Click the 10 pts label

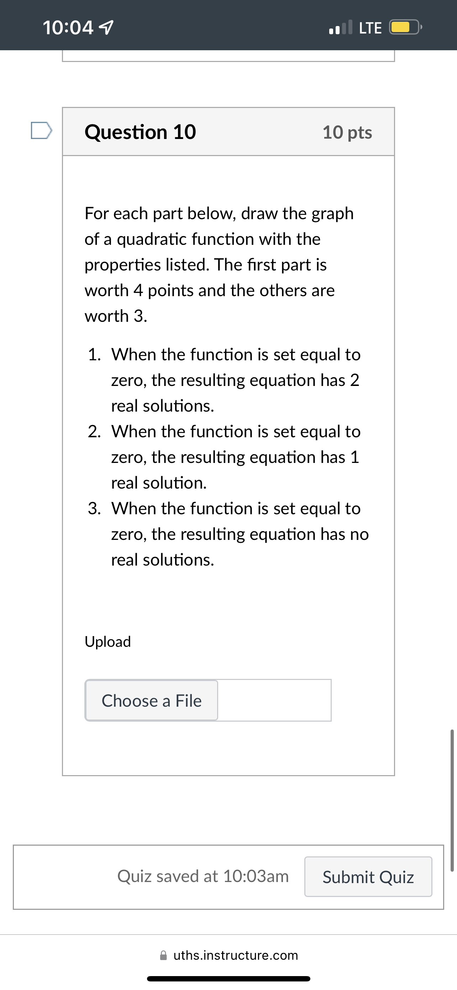(x=347, y=132)
